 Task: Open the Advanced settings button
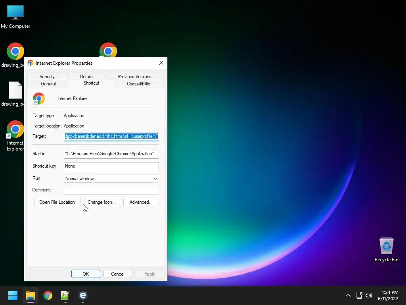pos(141,202)
